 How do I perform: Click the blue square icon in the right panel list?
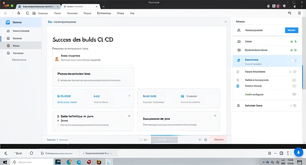click(x=238, y=86)
